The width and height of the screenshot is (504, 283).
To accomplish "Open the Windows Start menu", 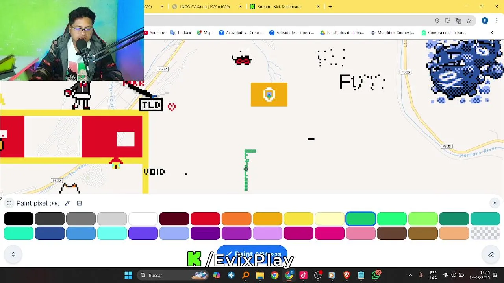I will tap(128, 275).
